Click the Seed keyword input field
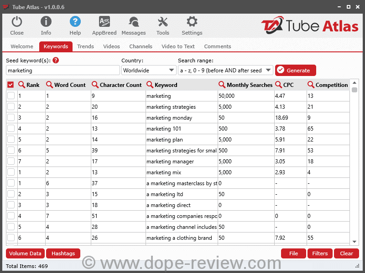Image resolution: width=365 pixels, height=273 pixels. coord(63,71)
